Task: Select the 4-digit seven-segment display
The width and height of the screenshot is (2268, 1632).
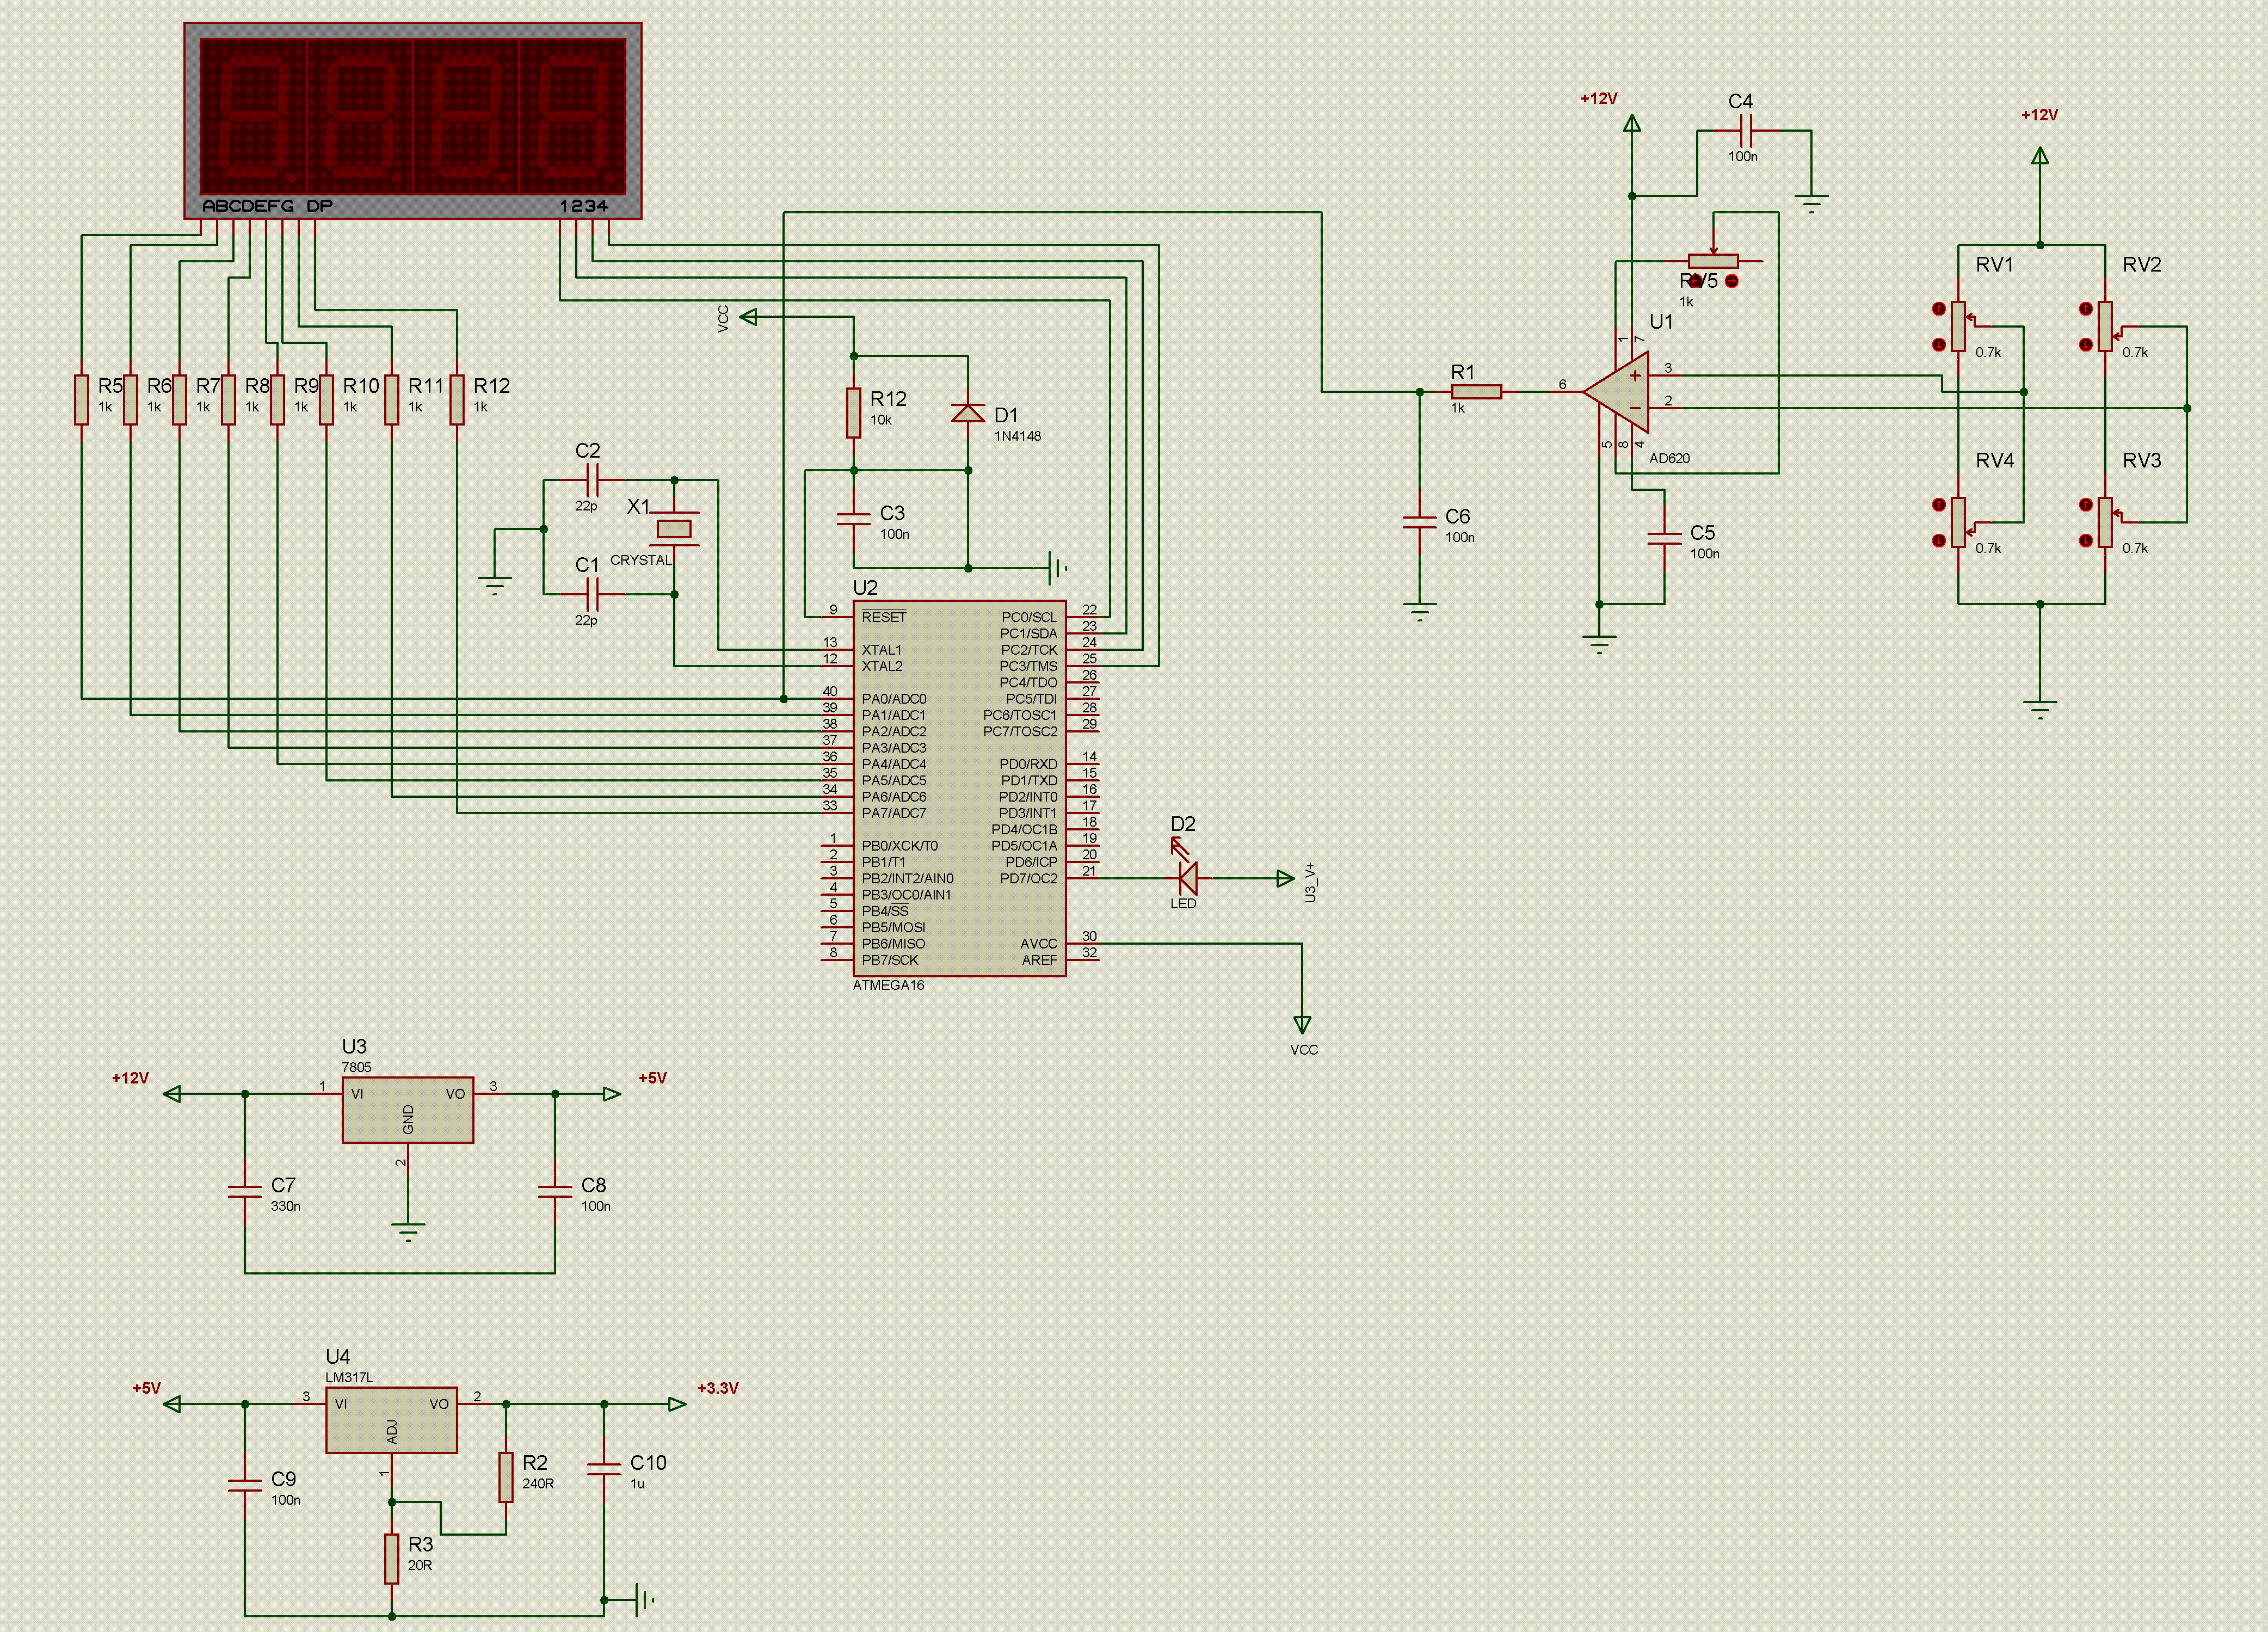Action: click(x=413, y=120)
